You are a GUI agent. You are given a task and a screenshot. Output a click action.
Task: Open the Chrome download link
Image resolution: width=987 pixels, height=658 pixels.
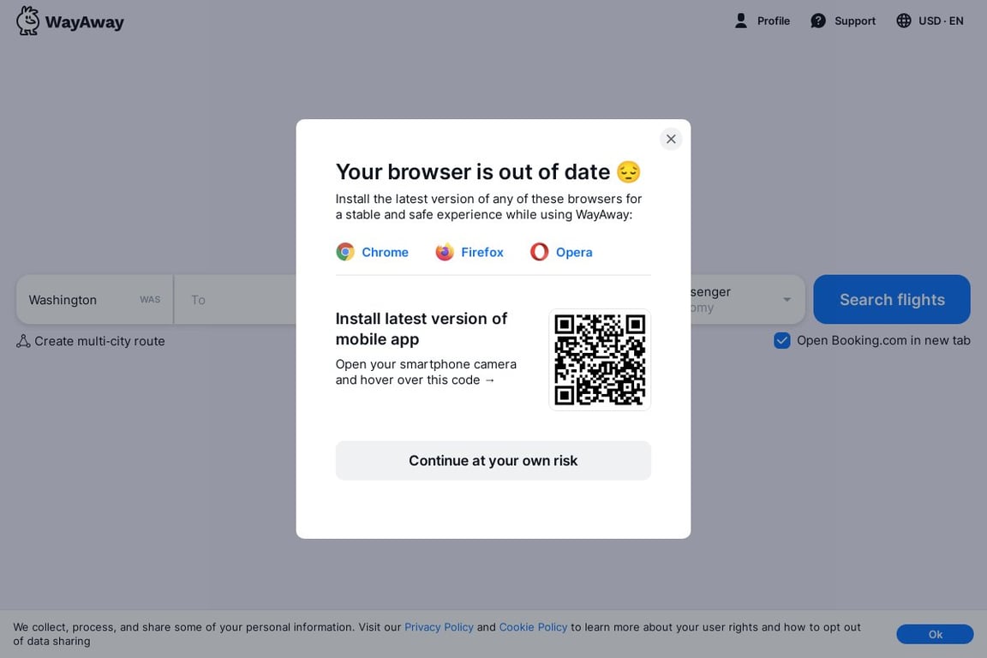click(372, 252)
